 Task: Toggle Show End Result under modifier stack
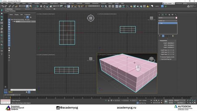[163, 36]
